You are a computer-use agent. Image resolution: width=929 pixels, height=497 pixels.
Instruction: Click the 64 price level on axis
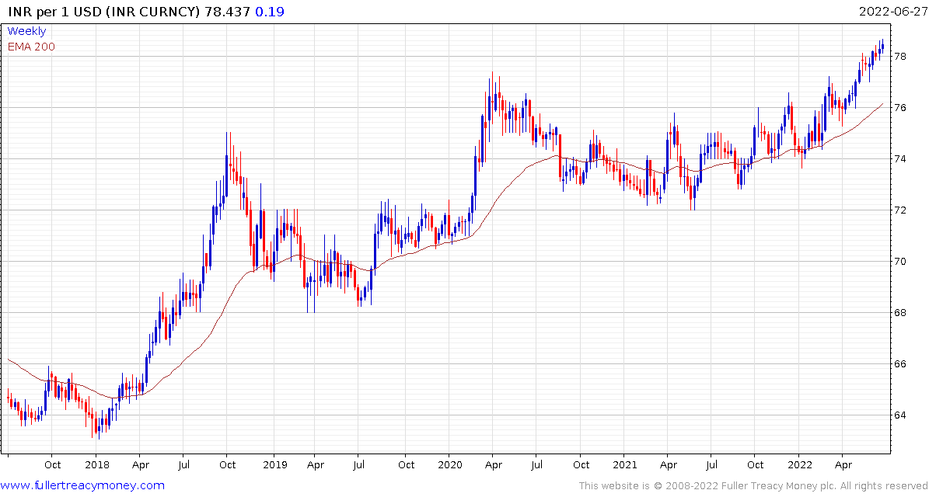pyautogui.click(x=900, y=415)
